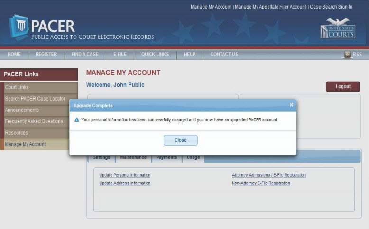Open the E-FILE navigation item
The width and height of the screenshot is (369, 229).
point(120,55)
